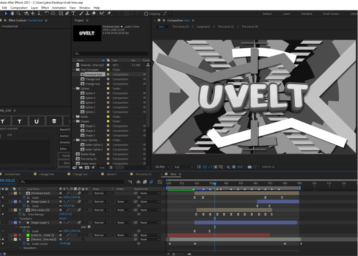Click the trash delete icon in script panel
Image resolution: width=358 pixels, height=256 pixels.
[54, 121]
